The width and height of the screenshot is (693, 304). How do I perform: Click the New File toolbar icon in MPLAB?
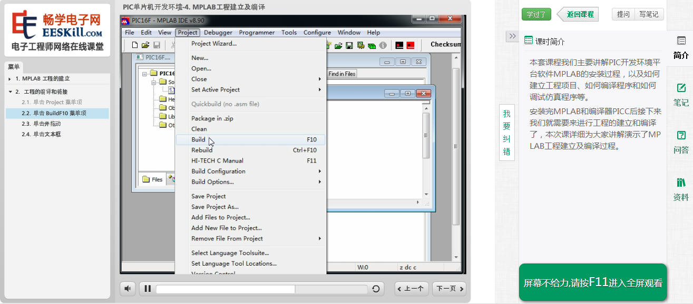(x=134, y=45)
